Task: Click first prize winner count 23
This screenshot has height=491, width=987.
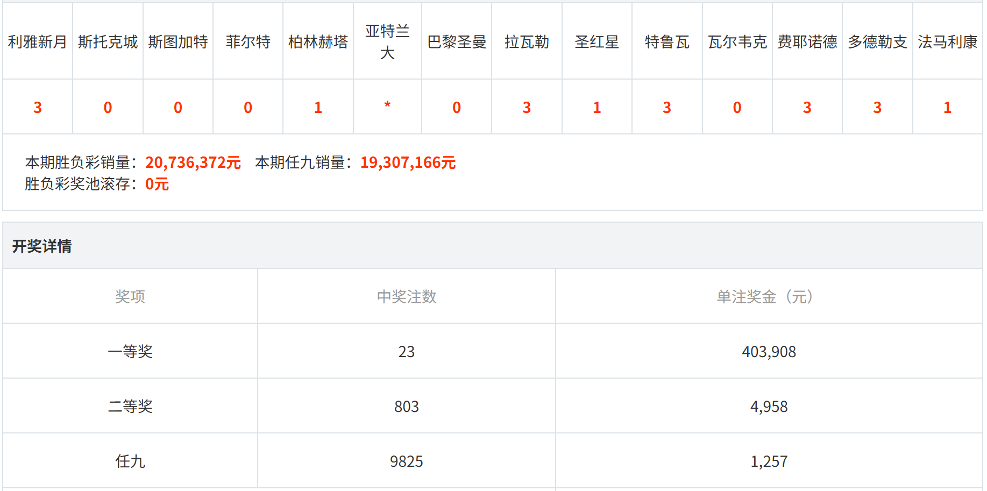Action: pyautogui.click(x=407, y=352)
